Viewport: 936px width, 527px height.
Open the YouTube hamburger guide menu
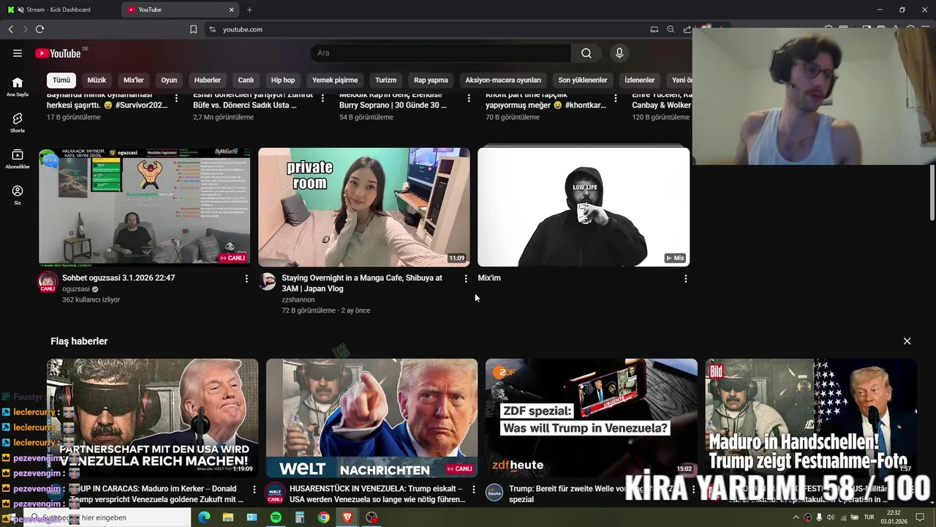pos(18,53)
